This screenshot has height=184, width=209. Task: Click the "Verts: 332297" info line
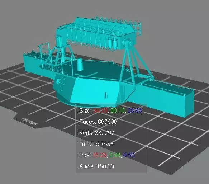97,133
